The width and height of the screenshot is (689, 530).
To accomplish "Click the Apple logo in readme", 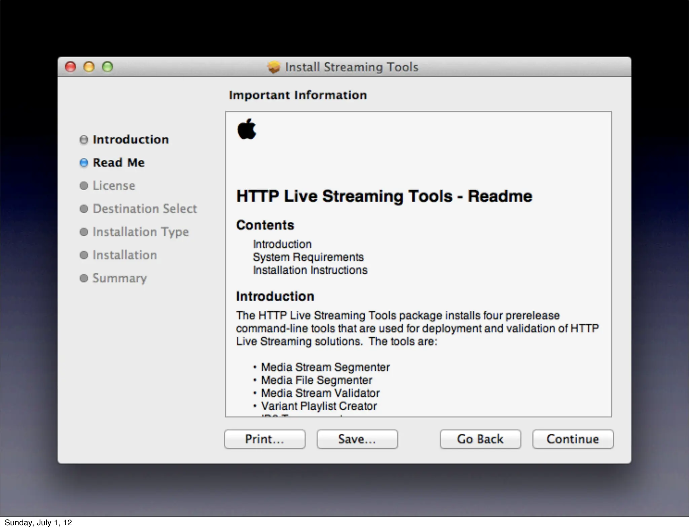I will coord(247,129).
